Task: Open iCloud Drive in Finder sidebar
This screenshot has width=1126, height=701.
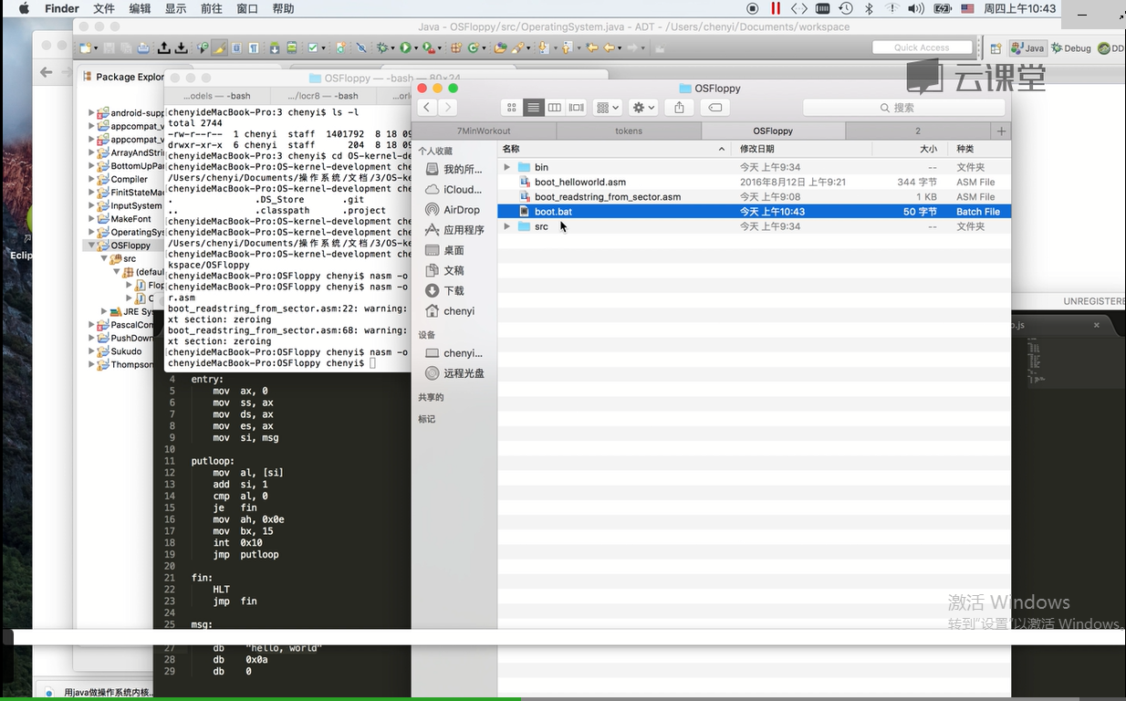Action: pos(454,190)
